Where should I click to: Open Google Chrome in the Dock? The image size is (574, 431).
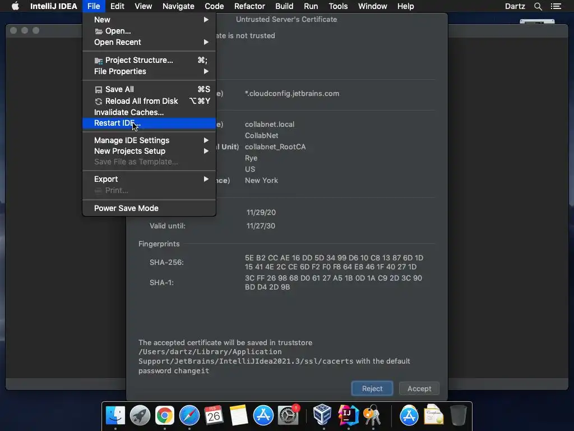pos(164,416)
